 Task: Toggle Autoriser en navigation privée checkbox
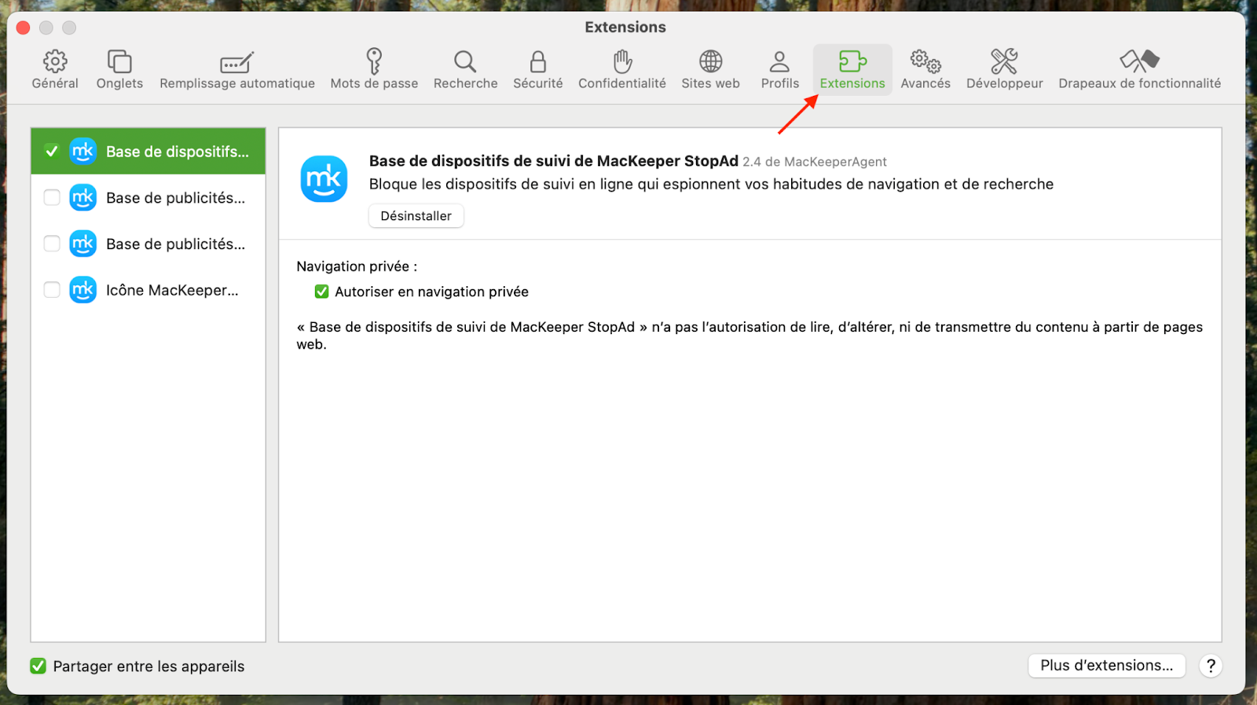coord(321,292)
